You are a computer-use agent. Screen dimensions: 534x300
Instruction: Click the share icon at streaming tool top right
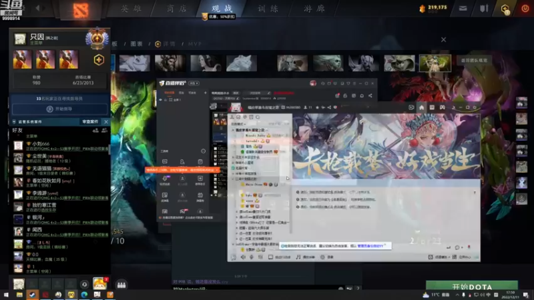(370, 96)
